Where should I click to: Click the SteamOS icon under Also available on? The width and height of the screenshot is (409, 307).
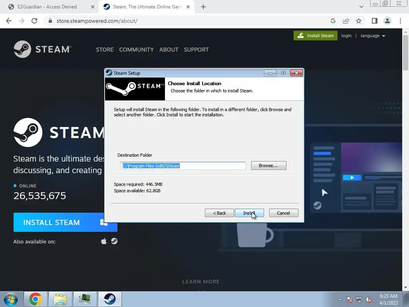coord(114,241)
